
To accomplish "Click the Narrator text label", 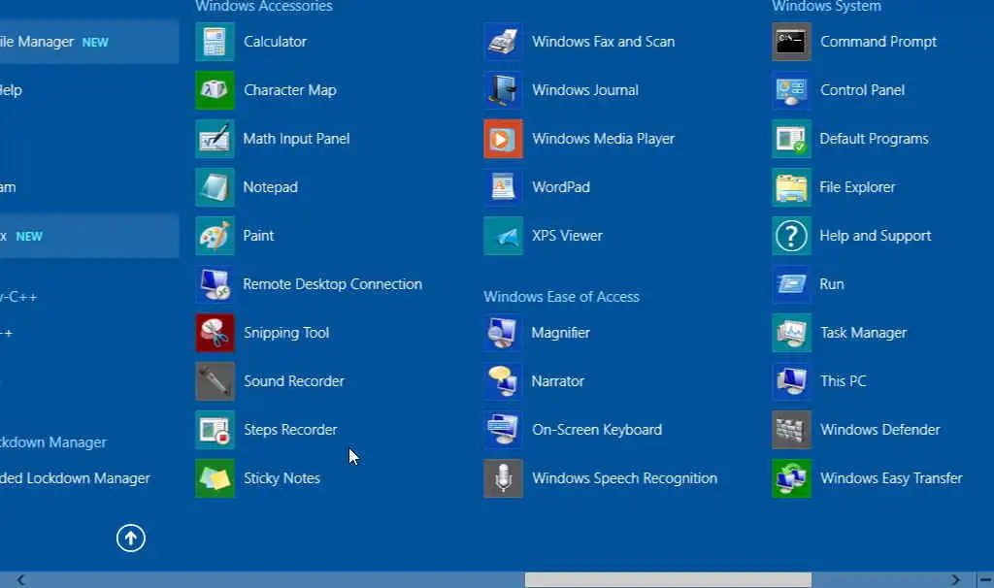I will coord(558,381).
